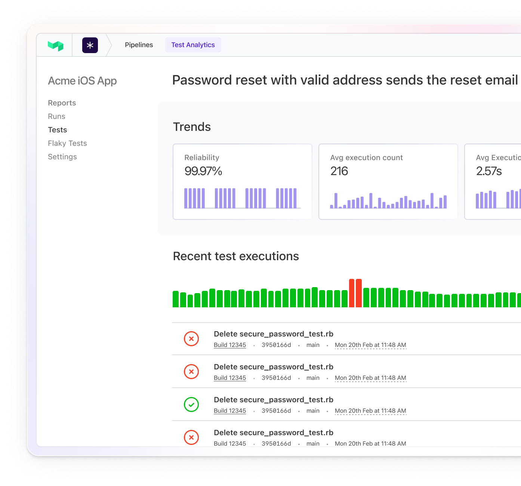The image size is (521, 486).
Task: Go to Runs in the sidebar
Action: click(56, 116)
